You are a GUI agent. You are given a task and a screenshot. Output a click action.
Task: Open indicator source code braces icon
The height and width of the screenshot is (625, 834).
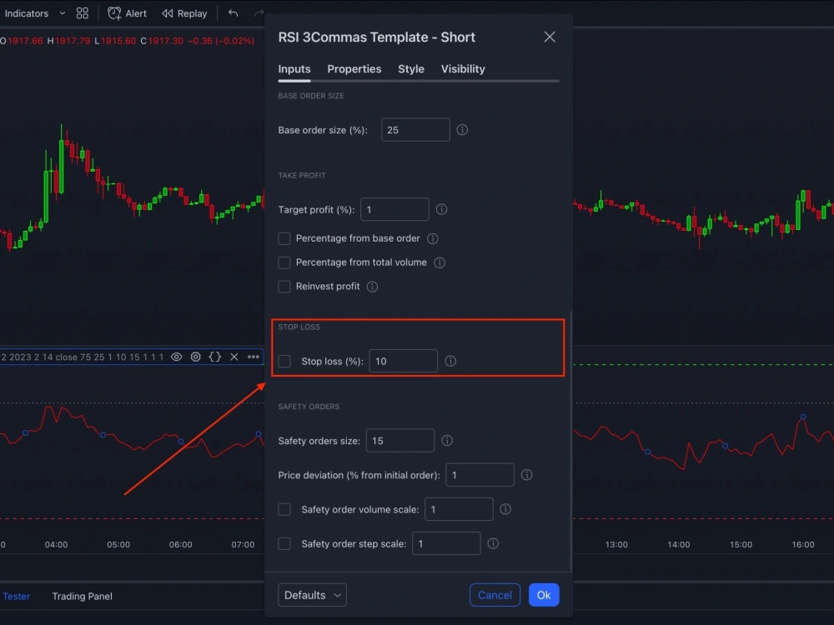[215, 357]
